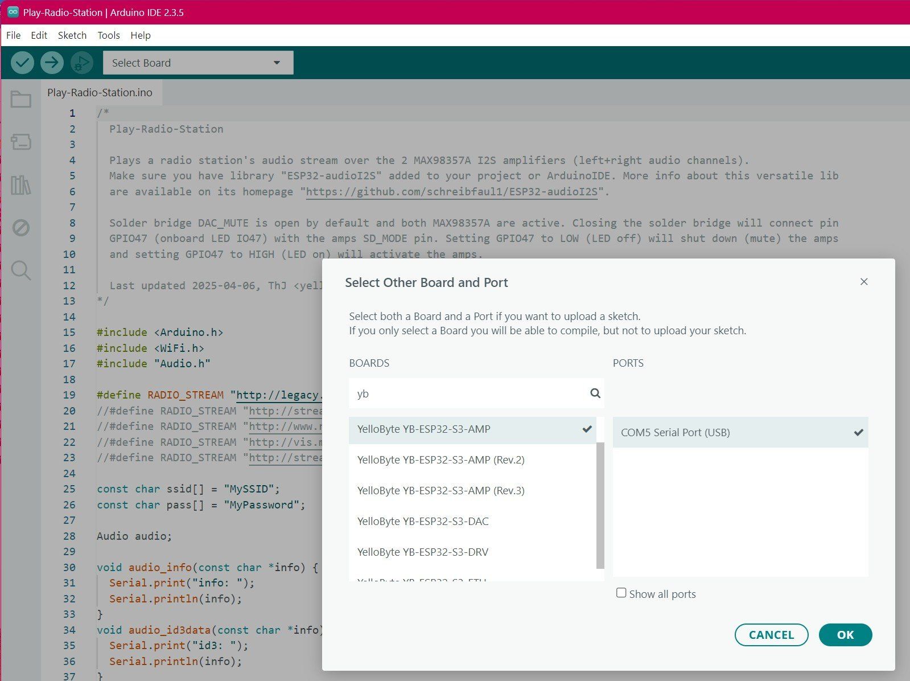Click the CANCEL button

pos(771,635)
